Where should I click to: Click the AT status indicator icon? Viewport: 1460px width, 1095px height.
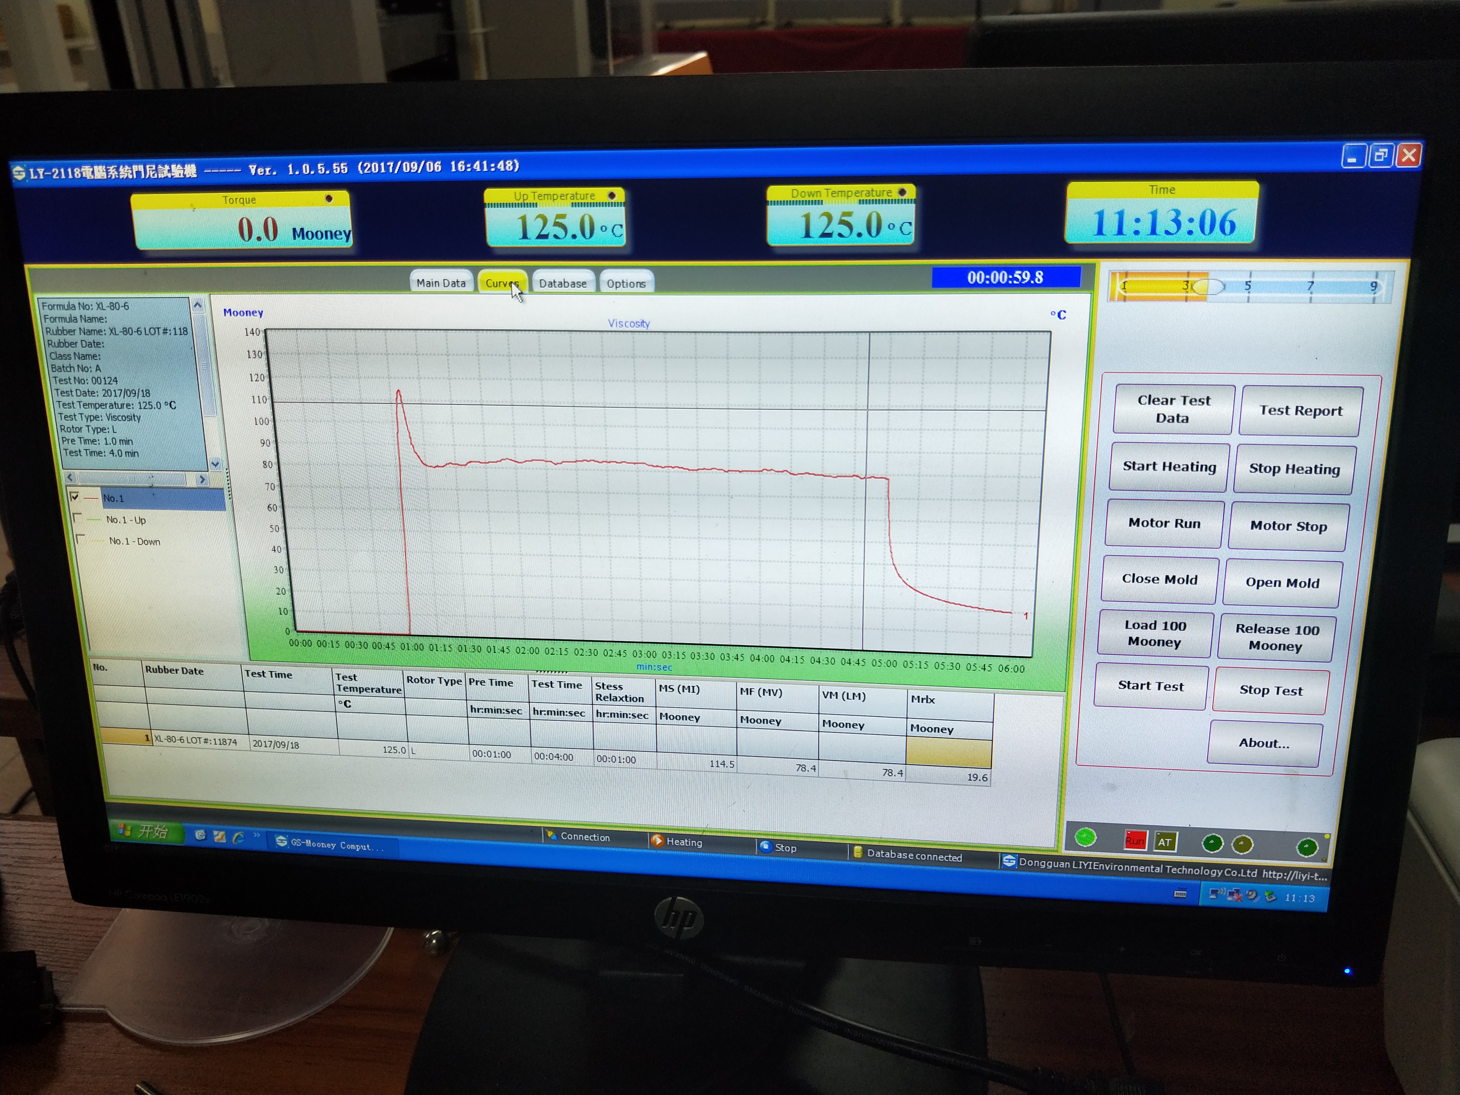point(1165,842)
